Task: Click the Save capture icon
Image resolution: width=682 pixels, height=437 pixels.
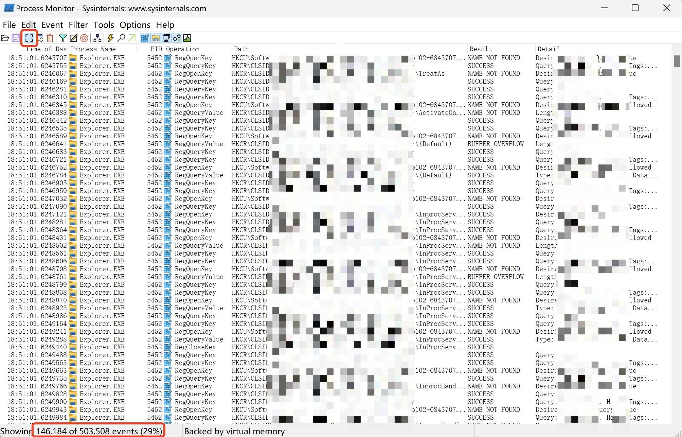Action: (16, 38)
